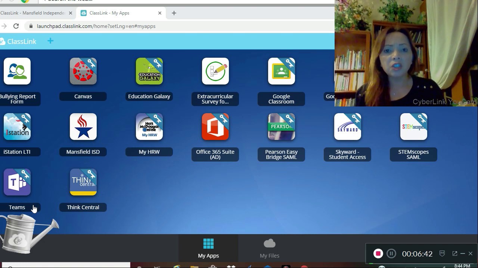Launch the Think Central app icon
This screenshot has height=268, width=478.
click(83, 182)
